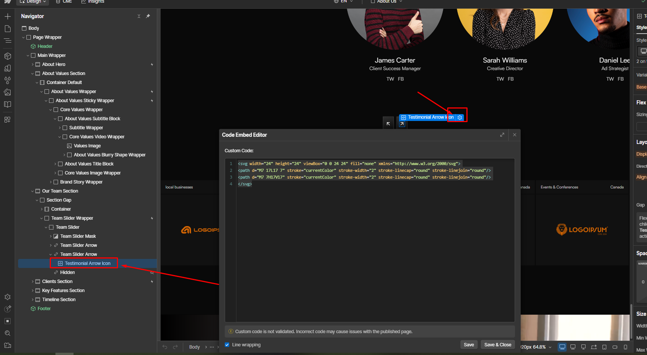
Task: Click the Save & Close button
Action: tap(497, 344)
